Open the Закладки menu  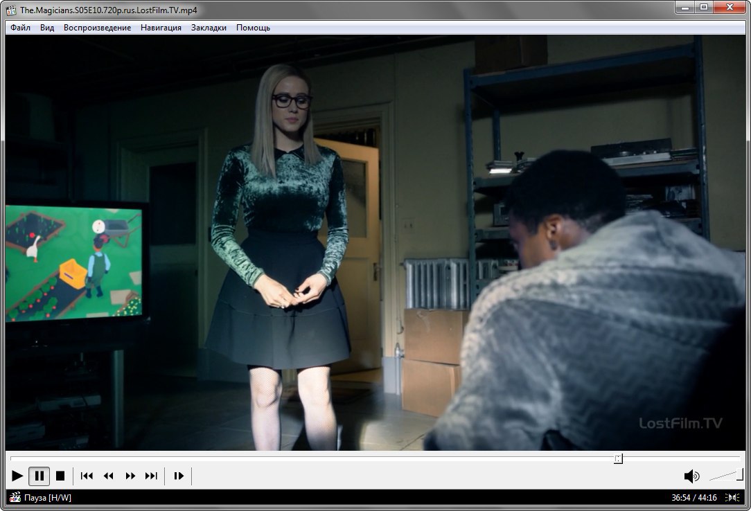coord(209,28)
